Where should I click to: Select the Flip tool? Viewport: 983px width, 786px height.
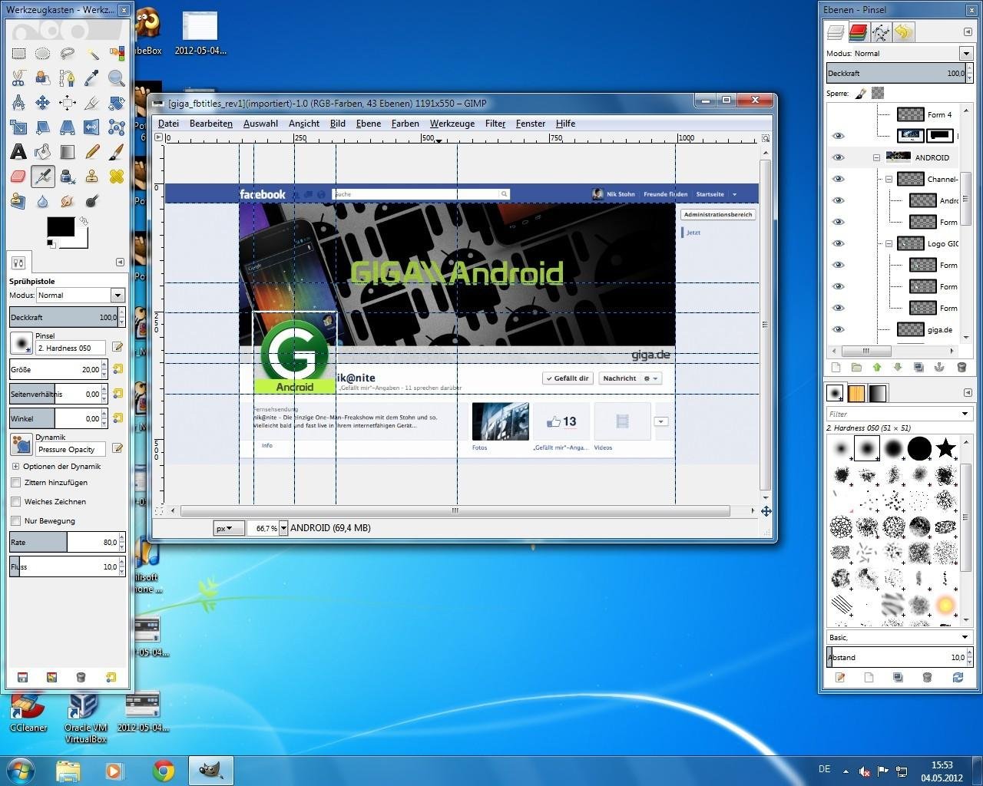(x=92, y=127)
